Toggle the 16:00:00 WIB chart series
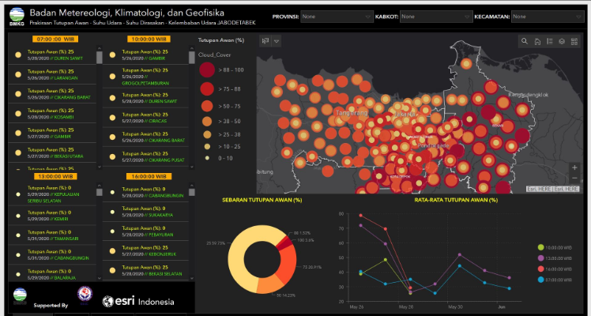Image resolution: width=591 pixels, height=316 pixels. point(555,269)
